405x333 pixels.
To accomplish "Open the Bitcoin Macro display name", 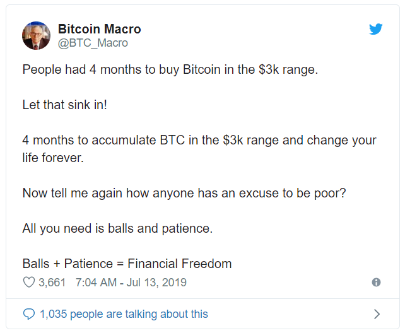I will [x=100, y=29].
